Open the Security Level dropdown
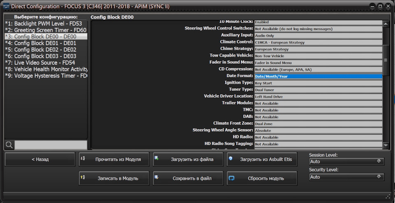Screen dimensions: 395x203 (x=346, y=177)
